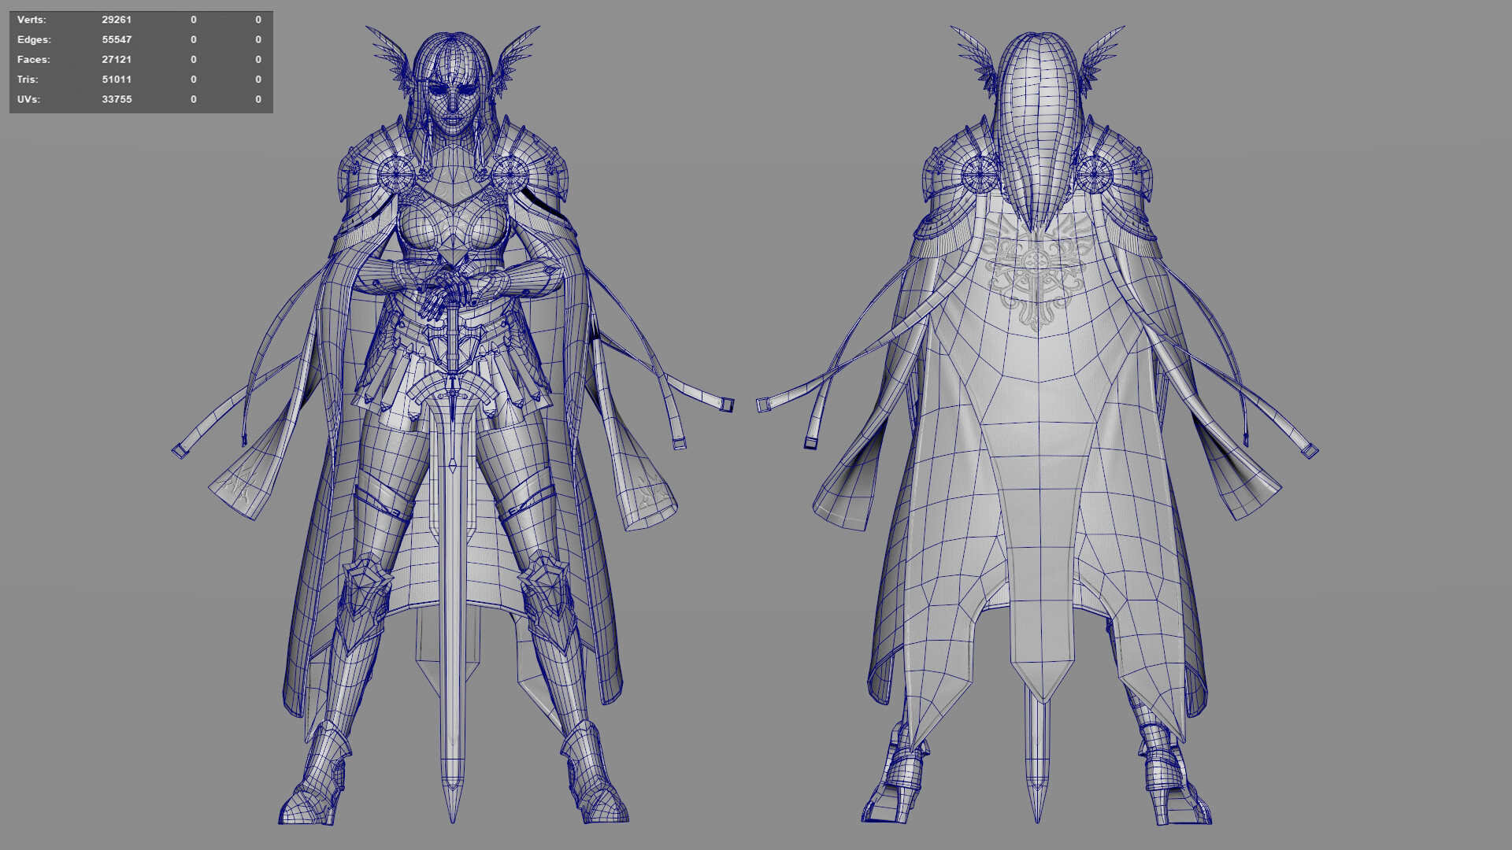Click the Tris count 51011
1512x850 pixels.
[x=117, y=79]
